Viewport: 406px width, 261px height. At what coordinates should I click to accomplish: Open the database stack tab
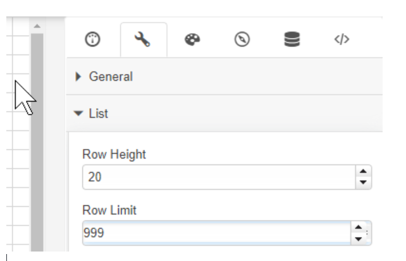click(292, 39)
